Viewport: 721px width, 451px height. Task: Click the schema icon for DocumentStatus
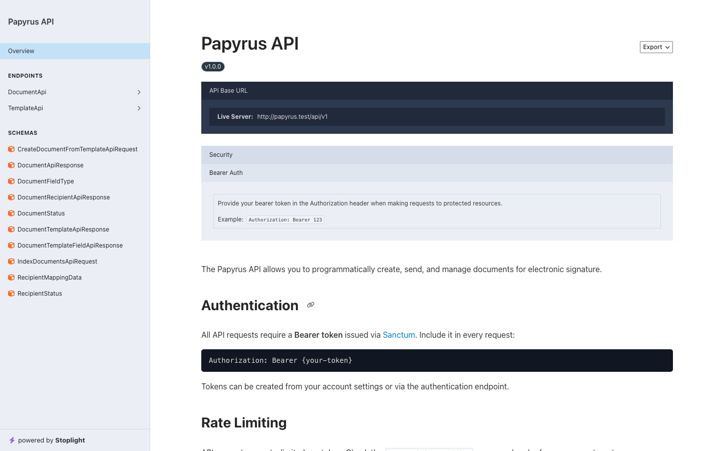(11, 213)
